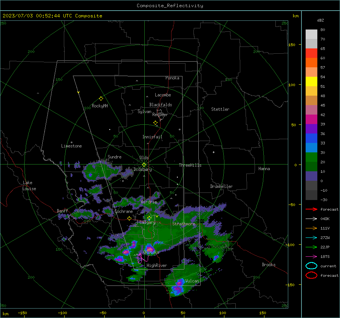Click the dBZ legend heading
This screenshot has height=318, width=340.
tap(320, 20)
